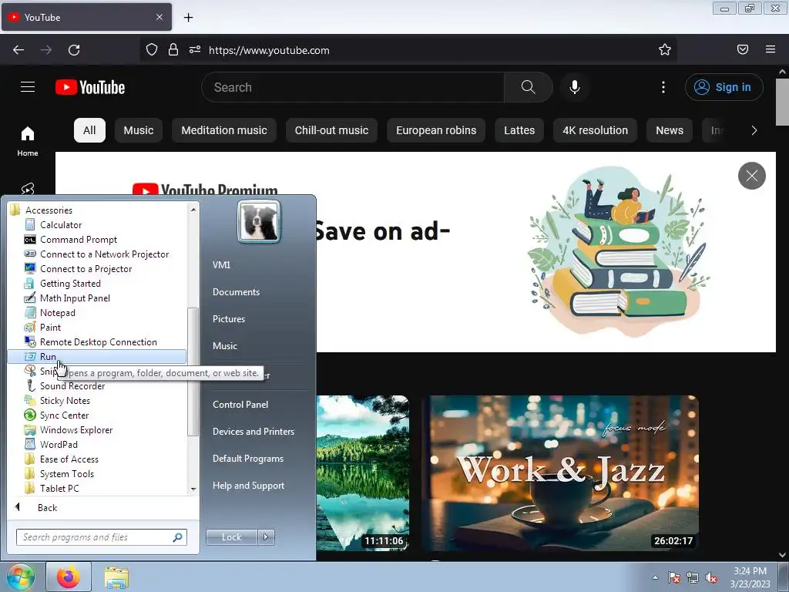Go back to the previous page
789x592 pixels.
(18, 50)
